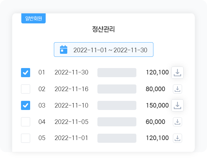
Task: Uncheck the row 01 checkbox
Action: click(26, 73)
